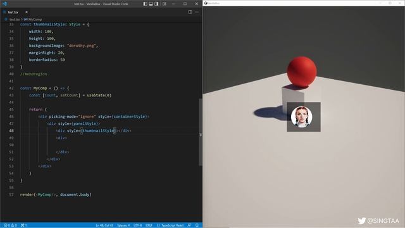
Task: Click the braces icon before TypeScript React
Action: pyautogui.click(x=158, y=225)
